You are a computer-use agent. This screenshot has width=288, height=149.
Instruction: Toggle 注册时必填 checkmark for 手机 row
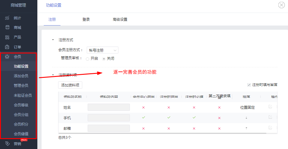pos(194,117)
